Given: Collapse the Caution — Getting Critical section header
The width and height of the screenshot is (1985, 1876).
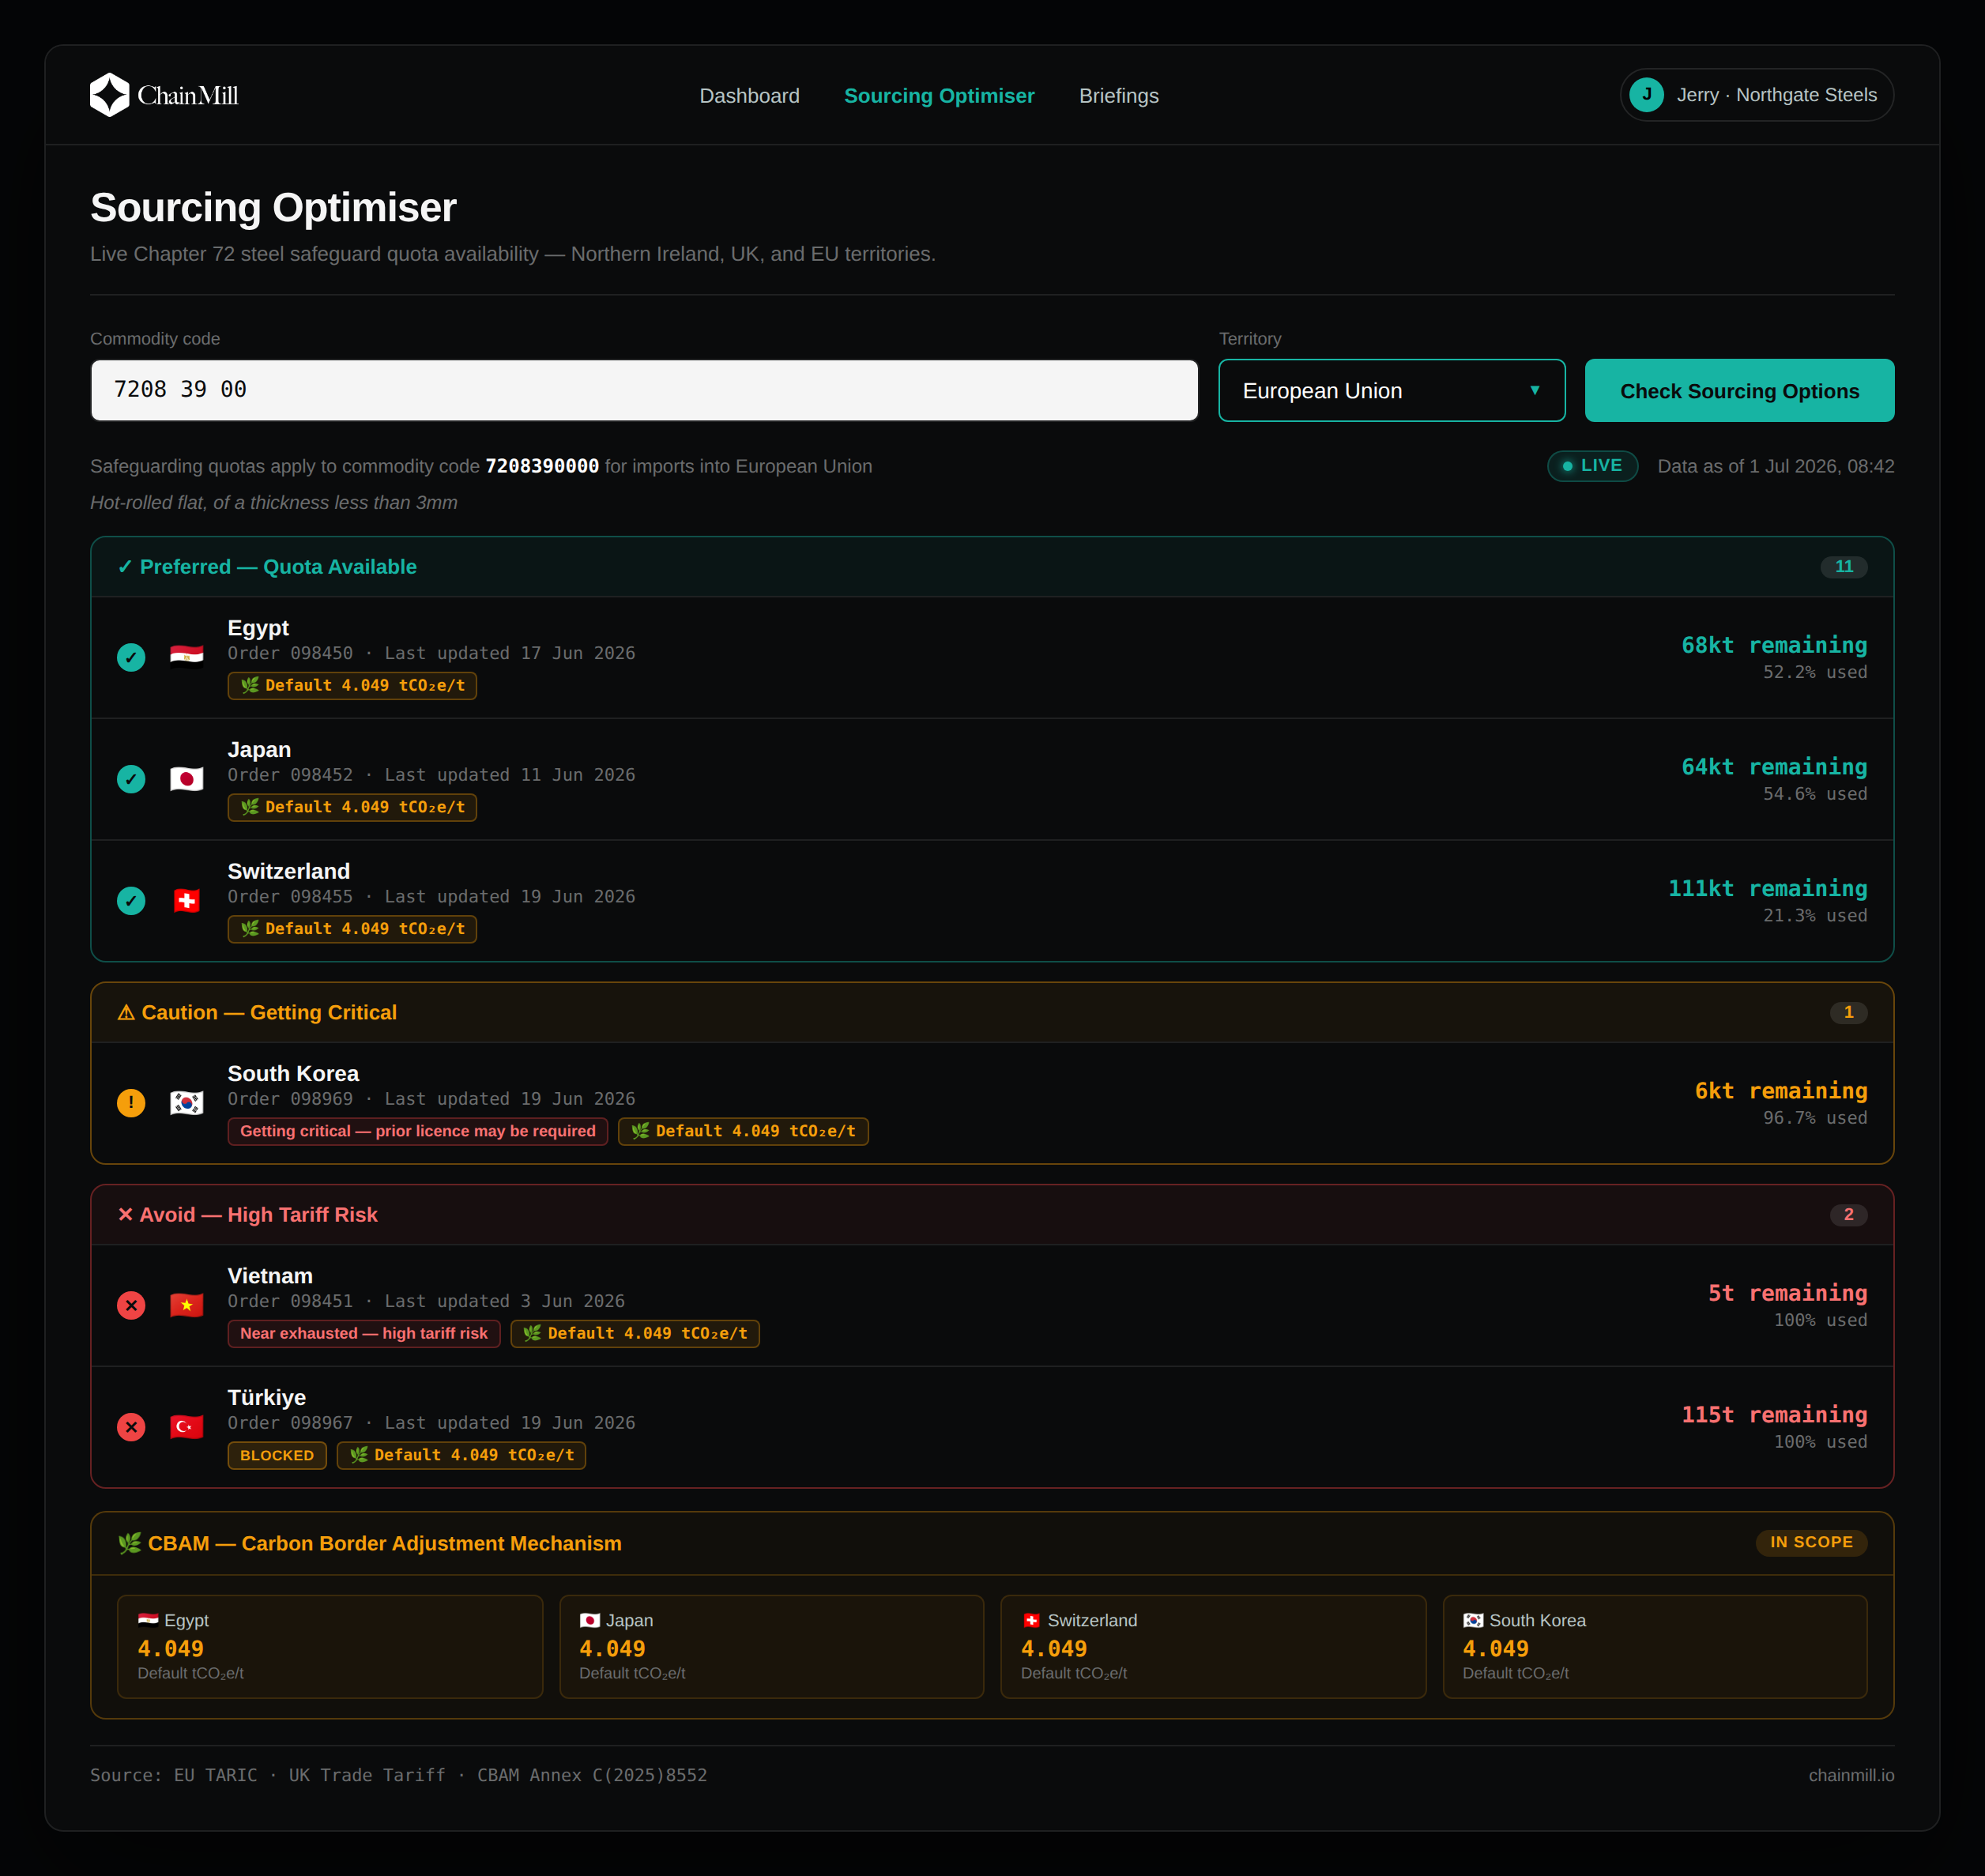Looking at the screenshot, I should (992, 1013).
